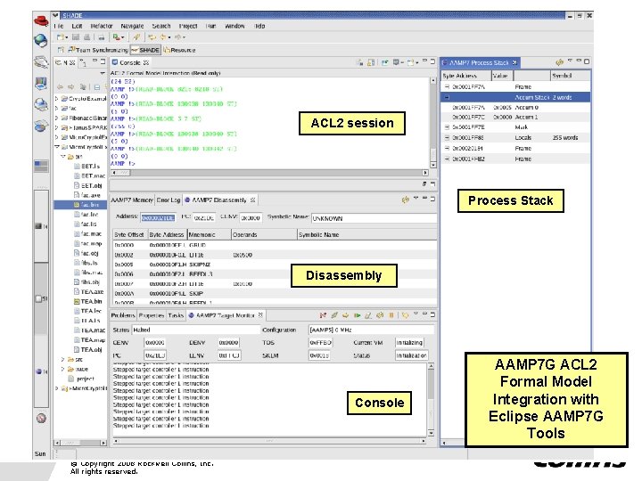Open the Search menu
The height and width of the screenshot is (481, 642).
click(x=160, y=26)
